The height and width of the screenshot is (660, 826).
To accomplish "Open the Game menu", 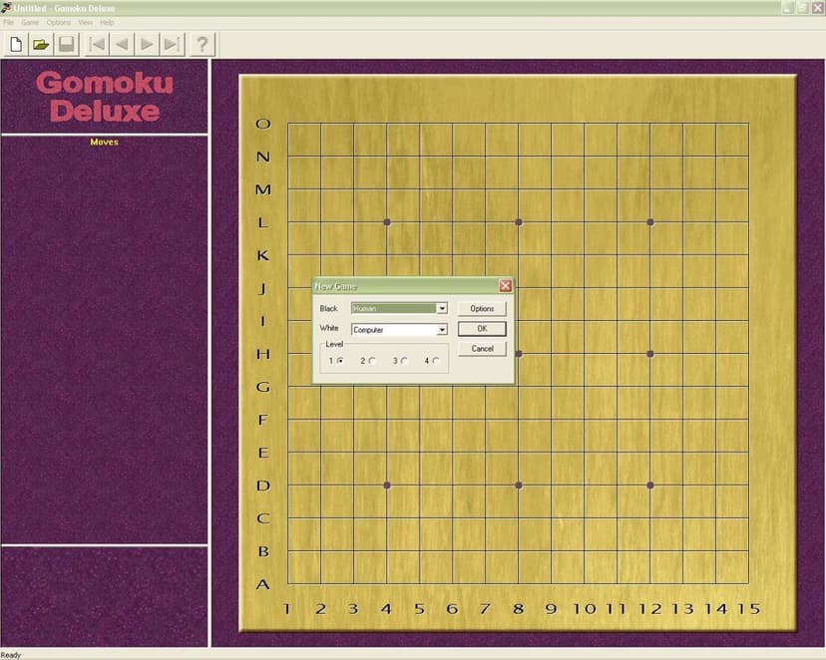I will click(x=30, y=23).
